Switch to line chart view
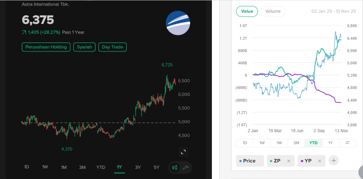 [186, 167]
